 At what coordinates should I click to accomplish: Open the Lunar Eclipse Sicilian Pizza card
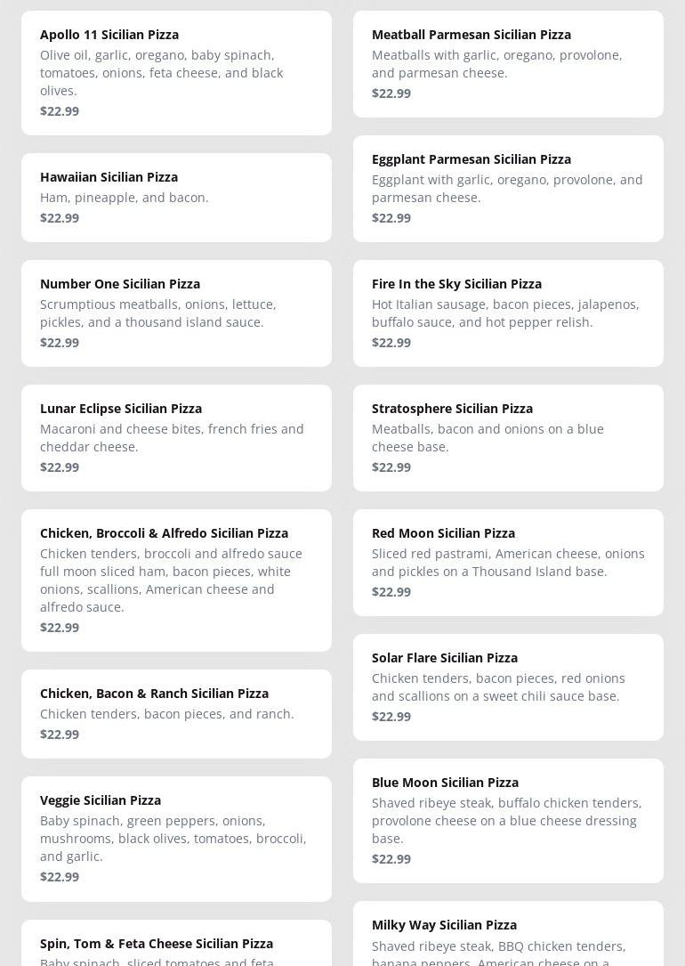coord(176,437)
